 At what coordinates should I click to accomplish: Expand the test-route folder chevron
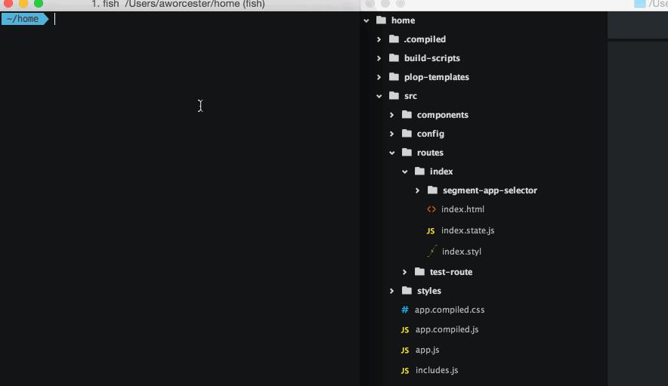[405, 272]
